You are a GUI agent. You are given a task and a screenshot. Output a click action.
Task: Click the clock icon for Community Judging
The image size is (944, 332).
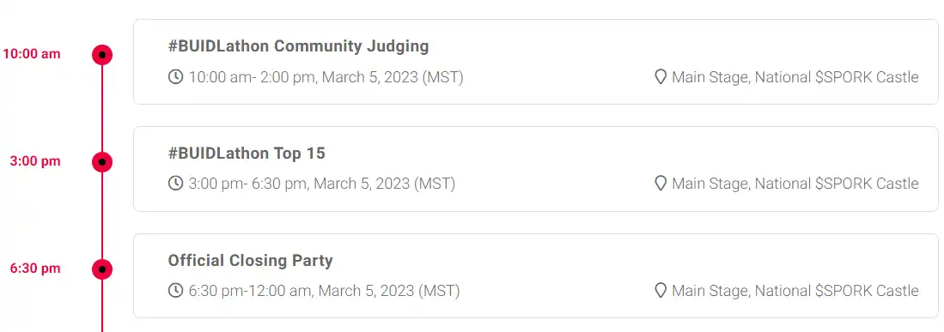point(175,77)
